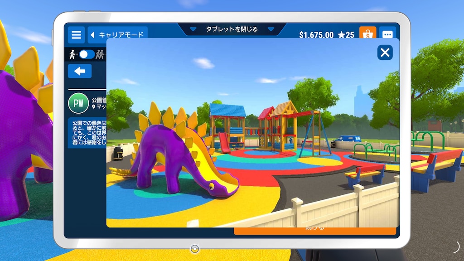Click right down-arrow beside タブレットを閉じる
This screenshot has height=261, width=464.
[x=271, y=29]
